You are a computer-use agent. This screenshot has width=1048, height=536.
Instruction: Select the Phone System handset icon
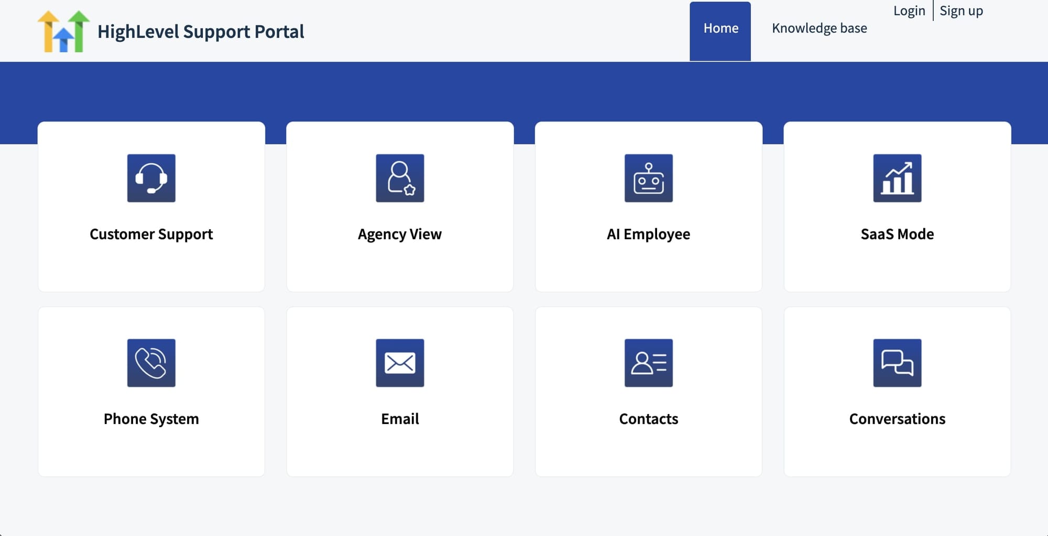pos(151,363)
